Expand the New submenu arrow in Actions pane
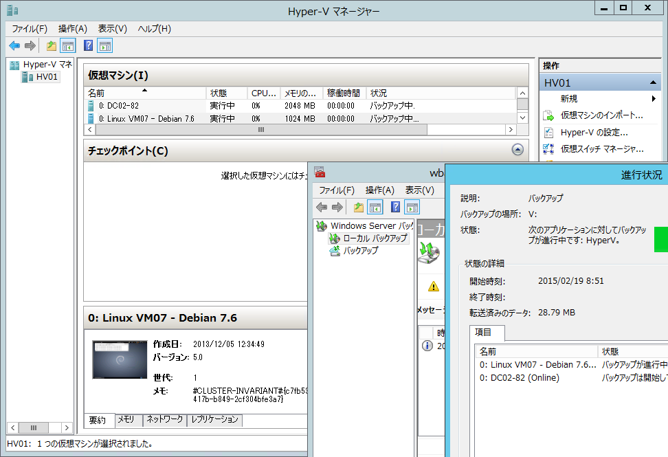The width and height of the screenshot is (668, 457). 654,99
